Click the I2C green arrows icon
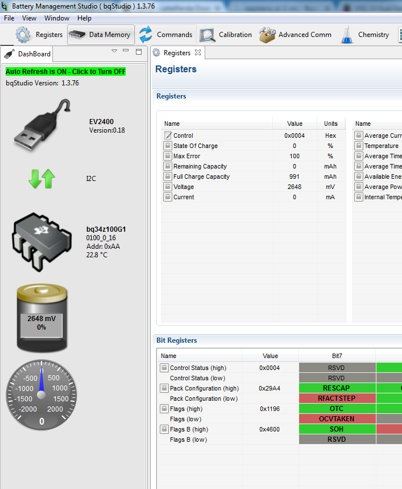This screenshot has width=402, height=489. pos(42,179)
